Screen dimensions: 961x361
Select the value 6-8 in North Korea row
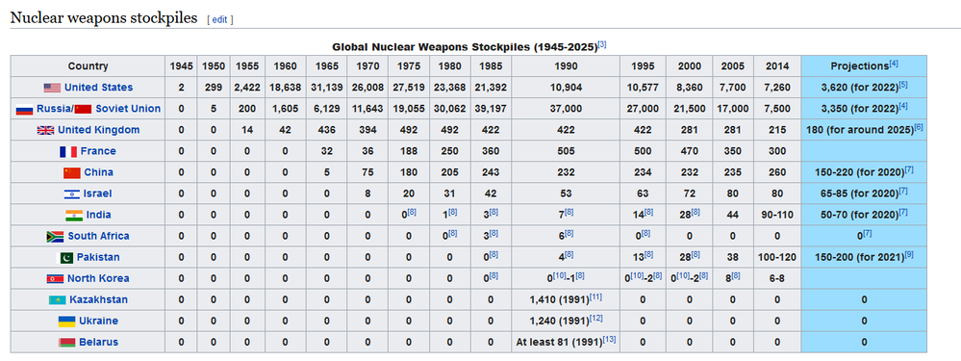(x=777, y=278)
